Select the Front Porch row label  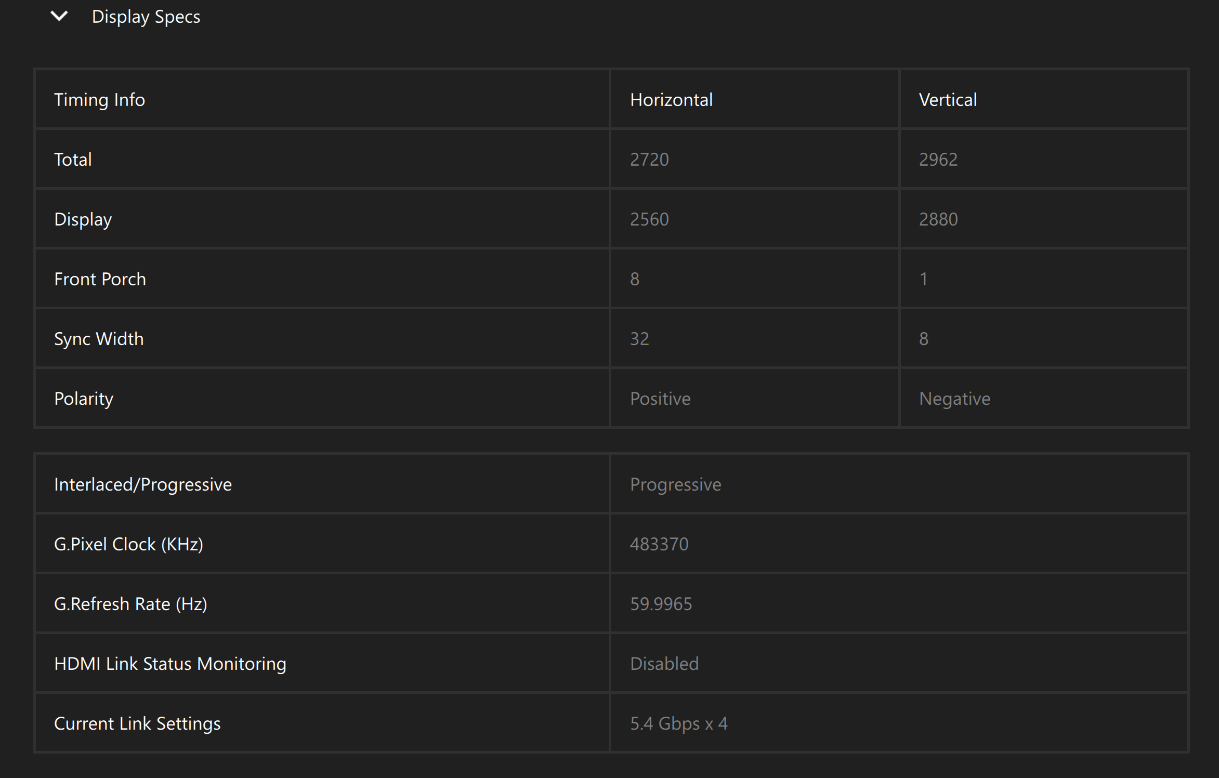pyautogui.click(x=100, y=279)
